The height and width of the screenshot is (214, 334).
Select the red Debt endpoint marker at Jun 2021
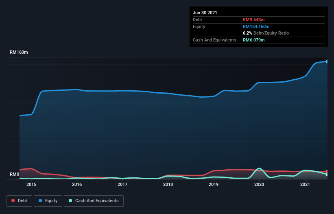pos(327,172)
